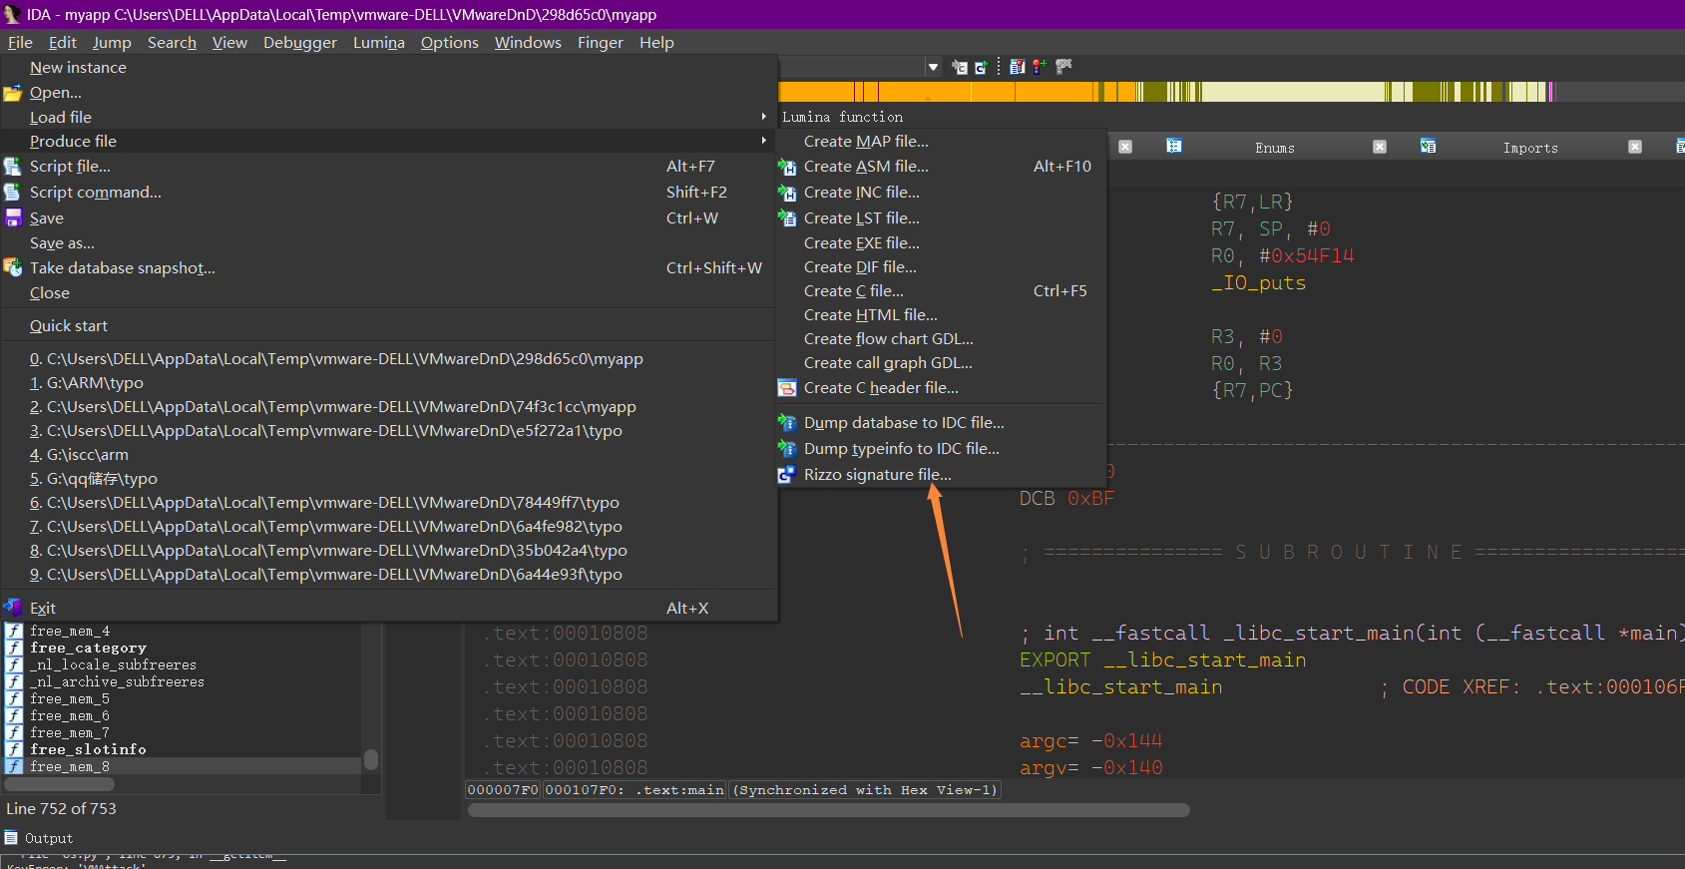Click the Imports tab icon

[x=1428, y=147]
